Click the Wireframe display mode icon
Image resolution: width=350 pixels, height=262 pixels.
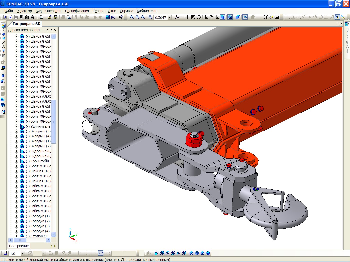206,17
